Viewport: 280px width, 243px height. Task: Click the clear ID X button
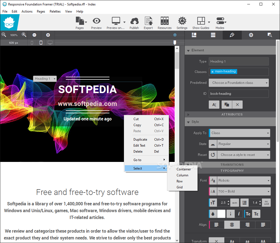click(x=237, y=105)
